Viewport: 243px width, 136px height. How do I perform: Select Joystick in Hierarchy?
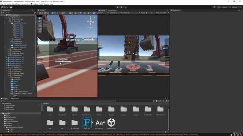(x=16, y=86)
